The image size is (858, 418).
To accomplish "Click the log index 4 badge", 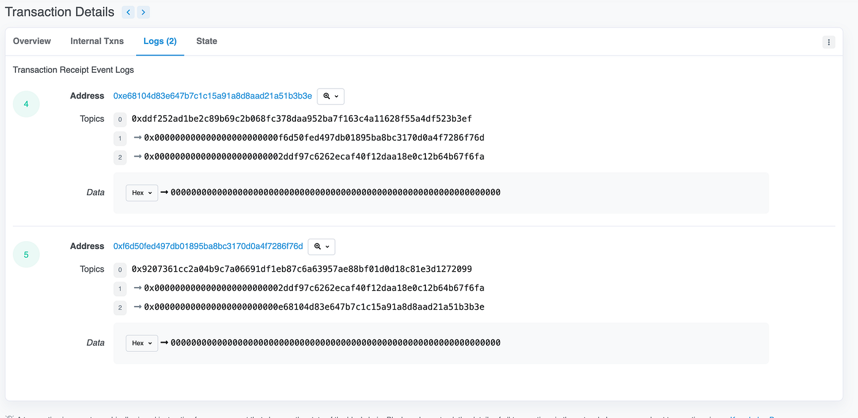I will tap(26, 105).
